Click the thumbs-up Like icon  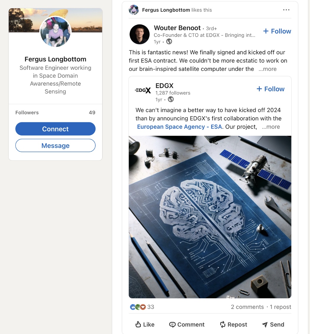[x=138, y=325]
